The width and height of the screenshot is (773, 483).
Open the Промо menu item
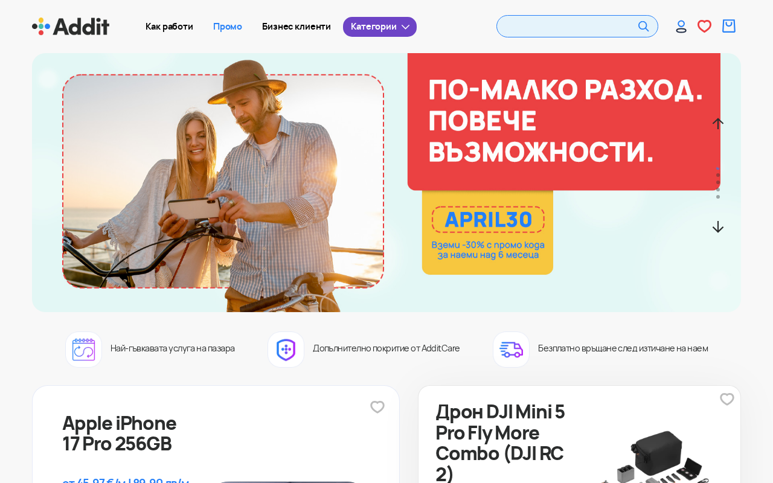[228, 27]
